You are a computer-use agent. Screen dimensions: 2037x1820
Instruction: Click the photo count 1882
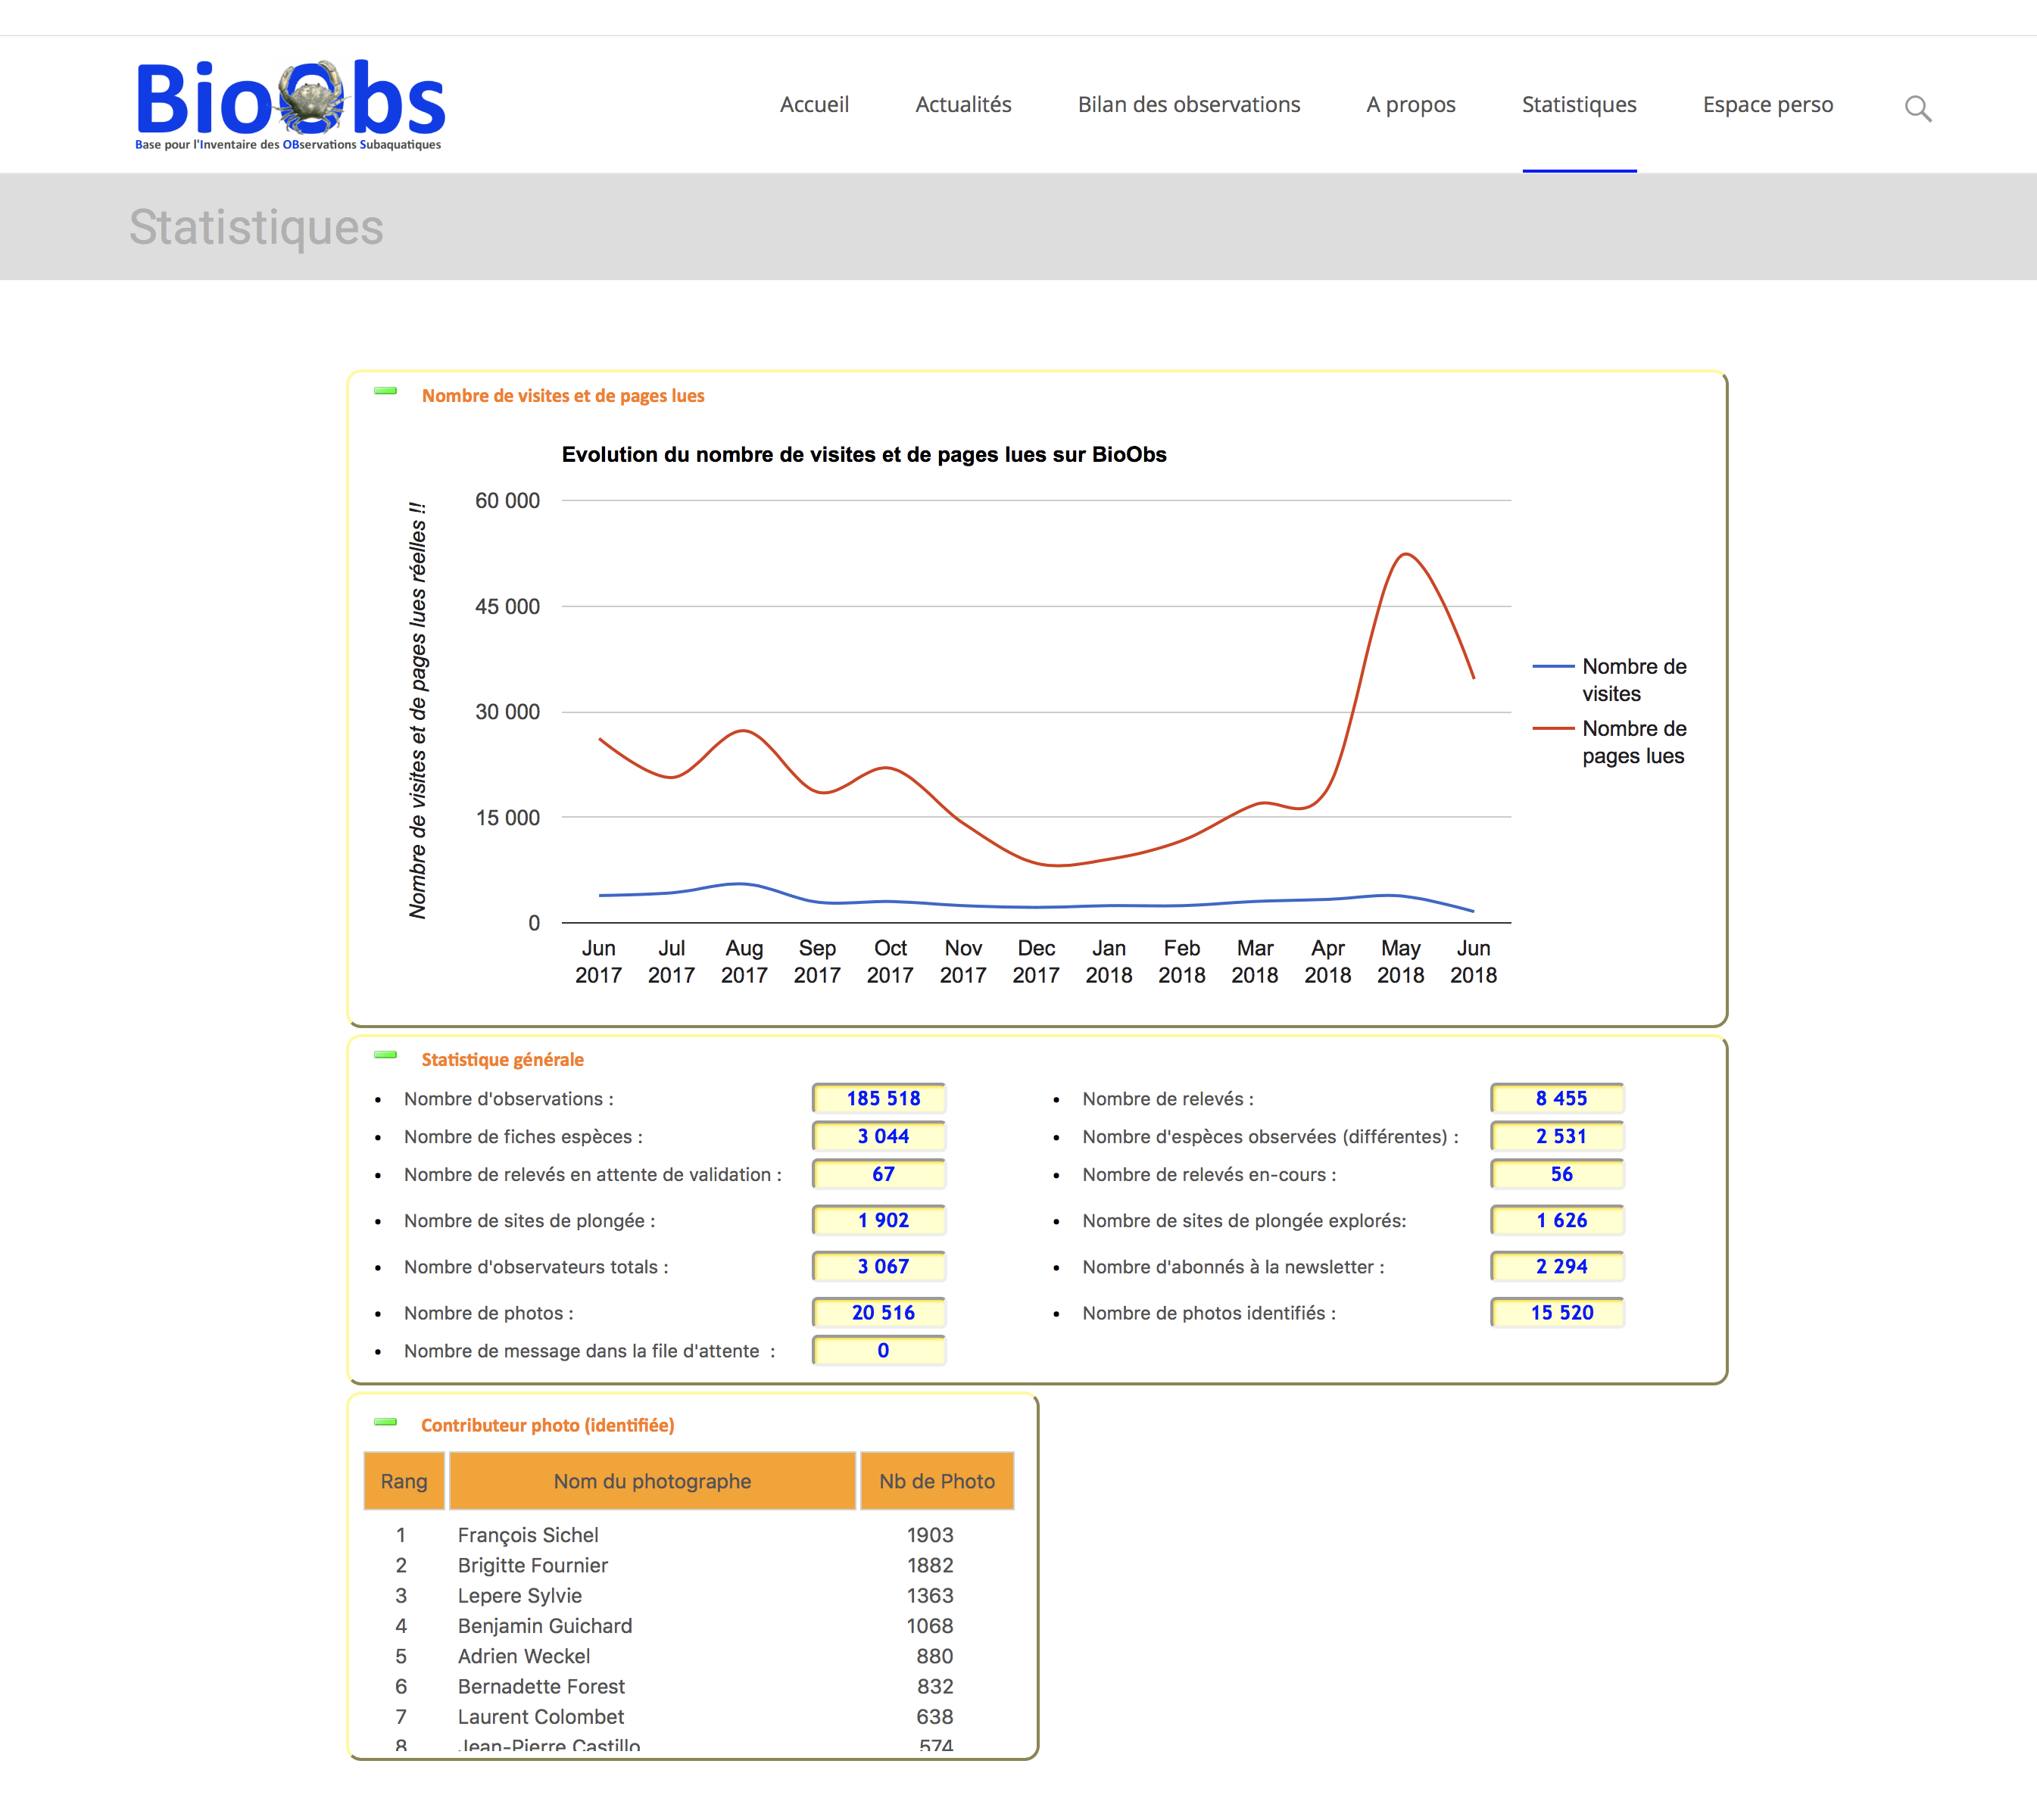click(930, 1565)
